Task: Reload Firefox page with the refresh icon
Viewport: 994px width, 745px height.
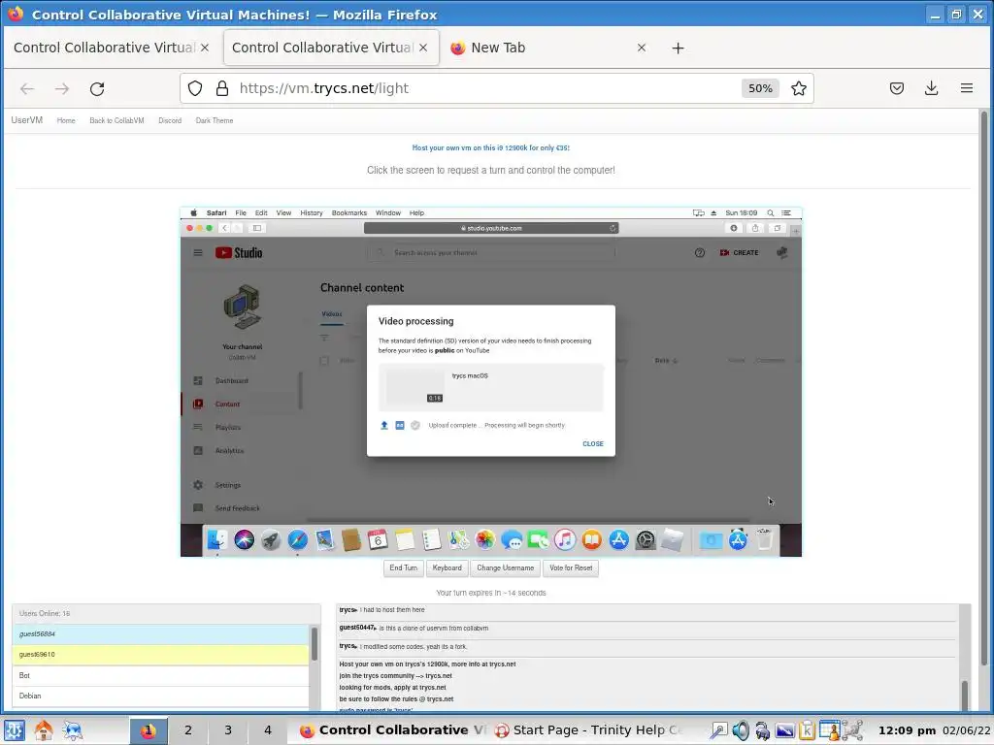Action: 97,88
